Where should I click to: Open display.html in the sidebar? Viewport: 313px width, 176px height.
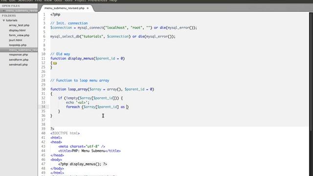[17, 30]
